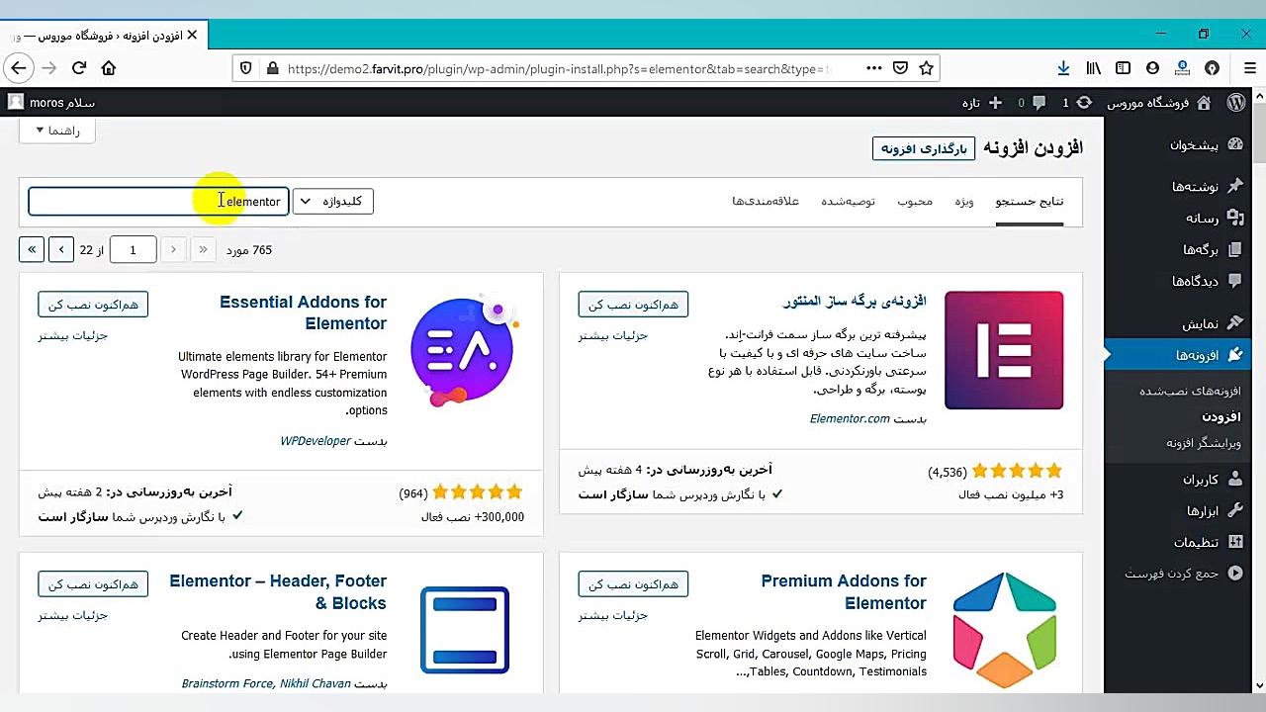
Task: Expand the راهنما help panel
Action: pyautogui.click(x=57, y=131)
